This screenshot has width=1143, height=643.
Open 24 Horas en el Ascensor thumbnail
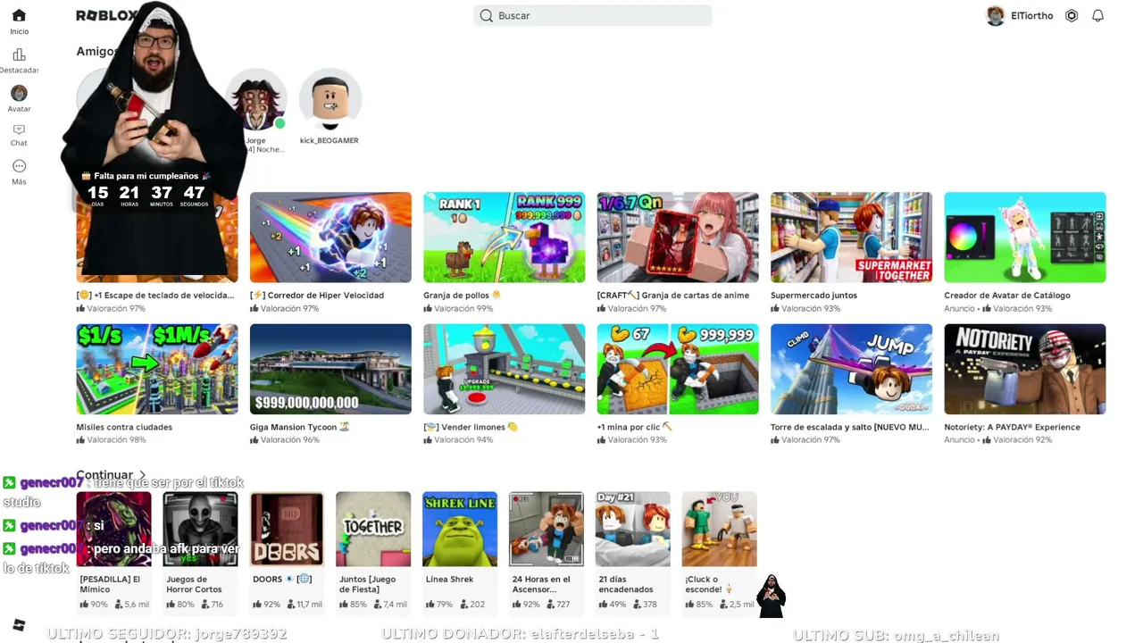(x=546, y=529)
